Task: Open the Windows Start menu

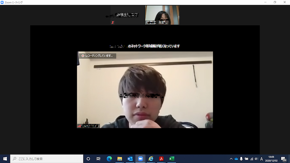Action: tap(5, 159)
